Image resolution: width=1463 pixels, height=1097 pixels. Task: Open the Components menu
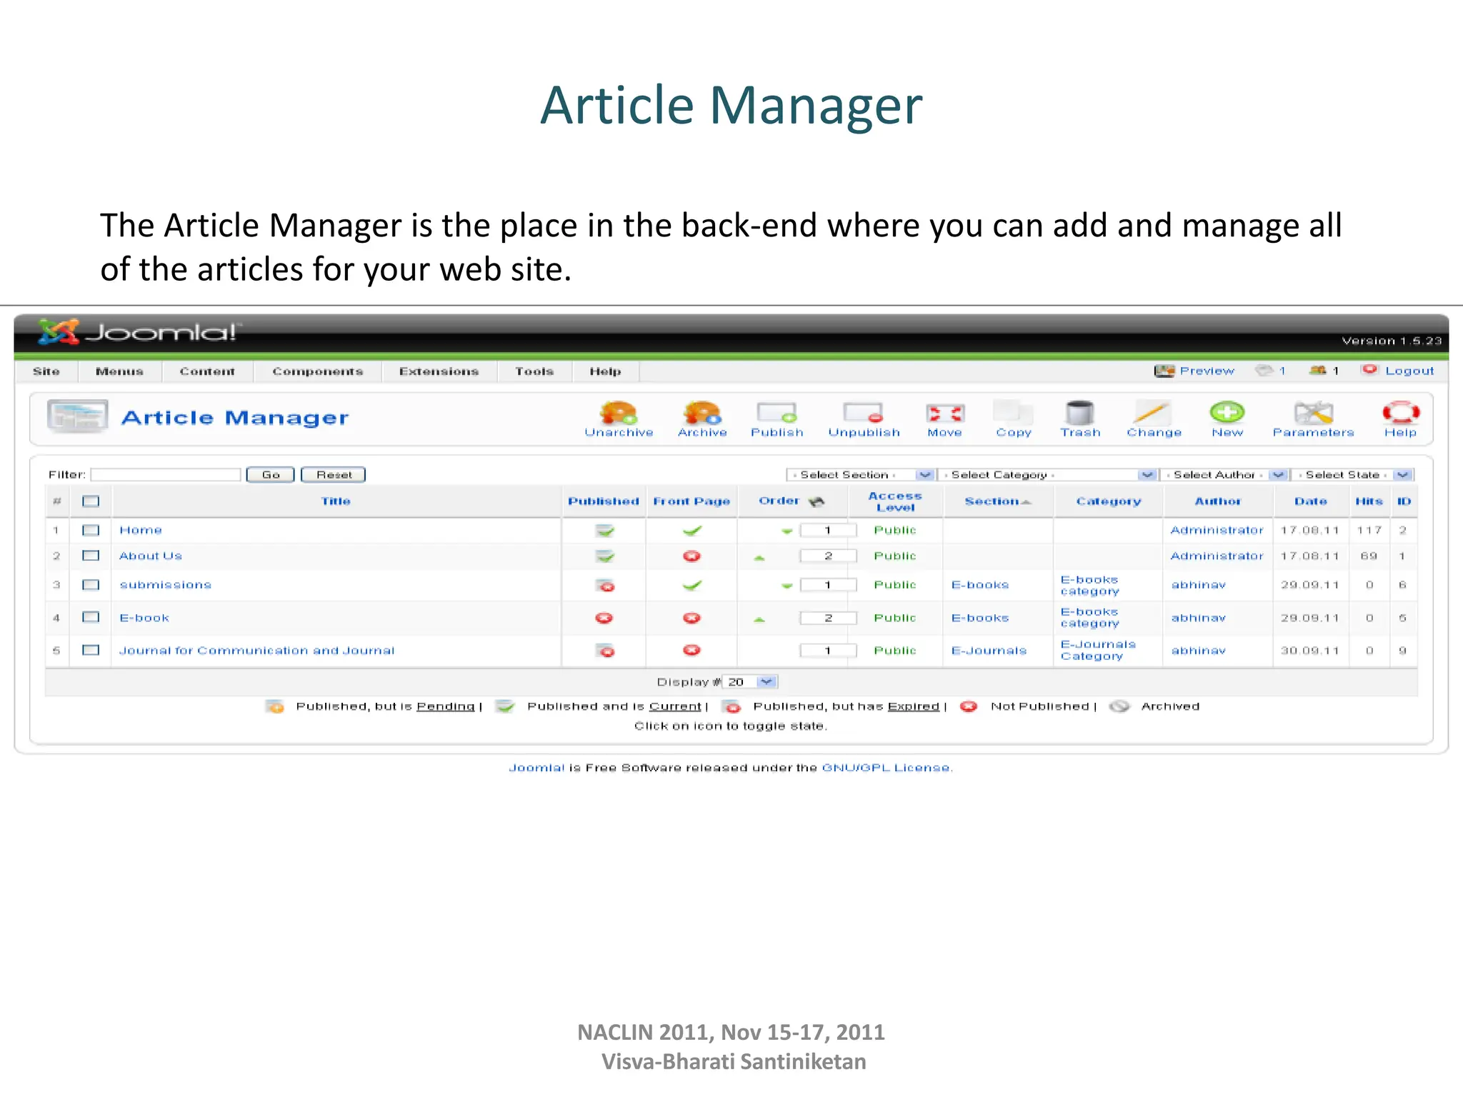point(318,371)
